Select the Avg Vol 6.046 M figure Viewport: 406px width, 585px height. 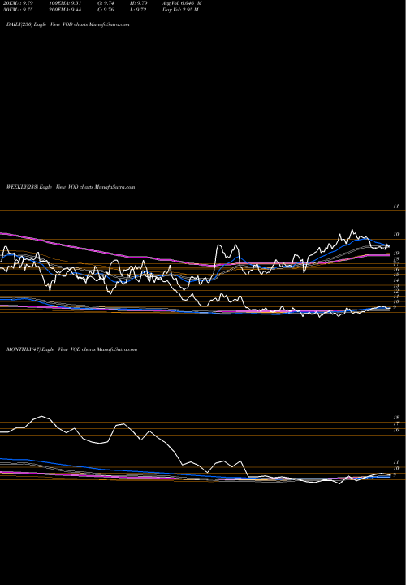pyautogui.click(x=182, y=3)
